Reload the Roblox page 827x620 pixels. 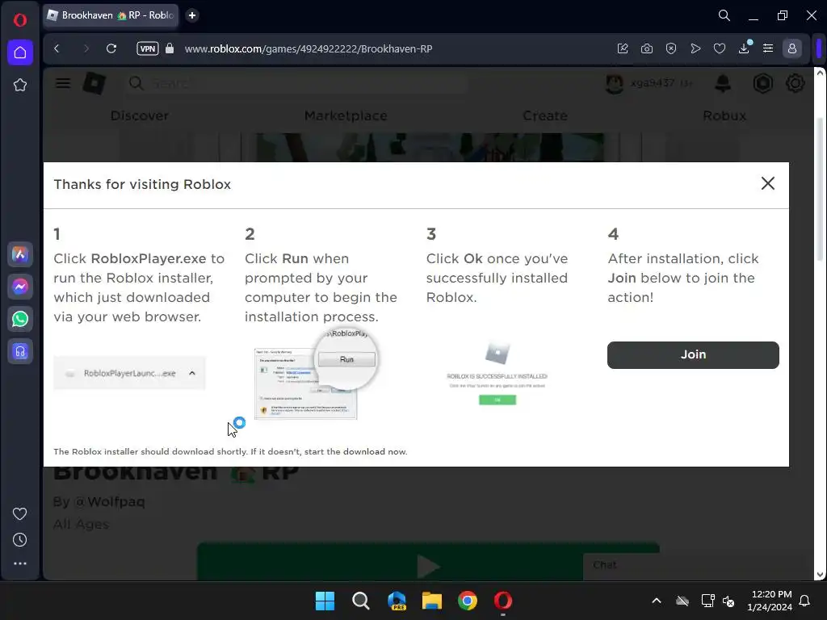(x=111, y=48)
